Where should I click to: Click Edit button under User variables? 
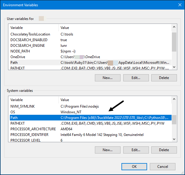(136, 78)
